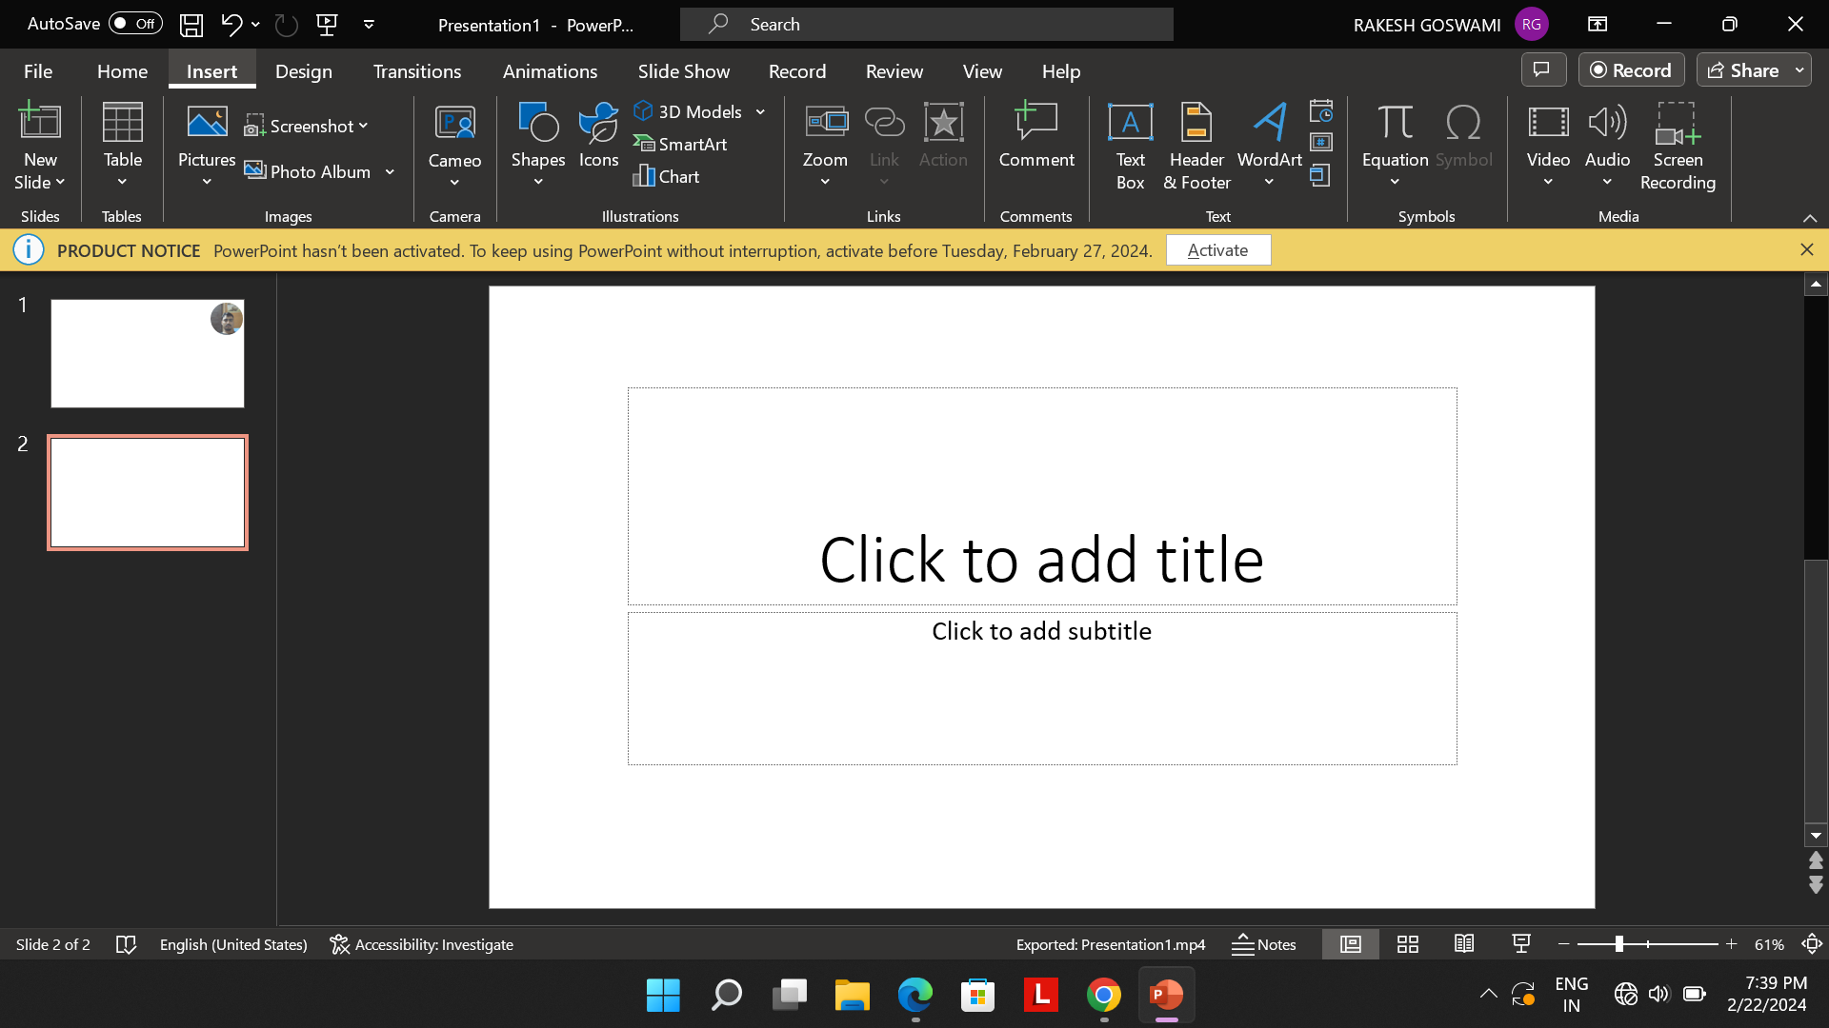Click the Share button
This screenshot has width=1829, height=1028.
coord(1742,70)
